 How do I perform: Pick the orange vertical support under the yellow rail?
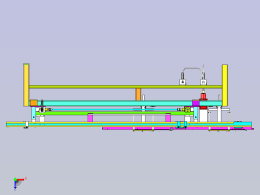pyautogui.click(x=138, y=94)
